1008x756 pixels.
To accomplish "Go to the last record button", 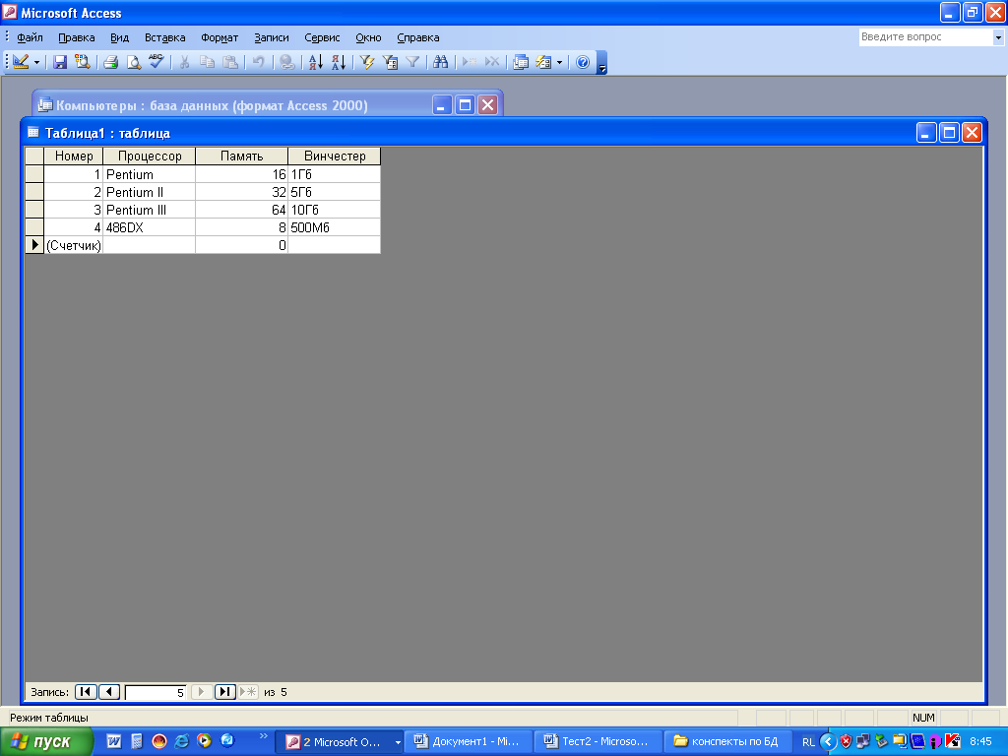I will point(224,692).
